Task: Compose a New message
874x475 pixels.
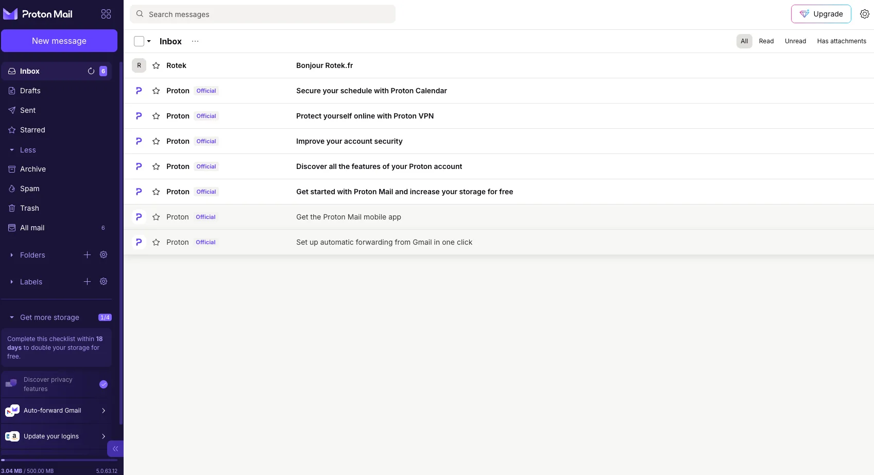Action: (x=59, y=41)
